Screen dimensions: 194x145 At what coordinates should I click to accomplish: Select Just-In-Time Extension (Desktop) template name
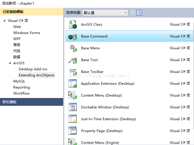(x=108, y=119)
